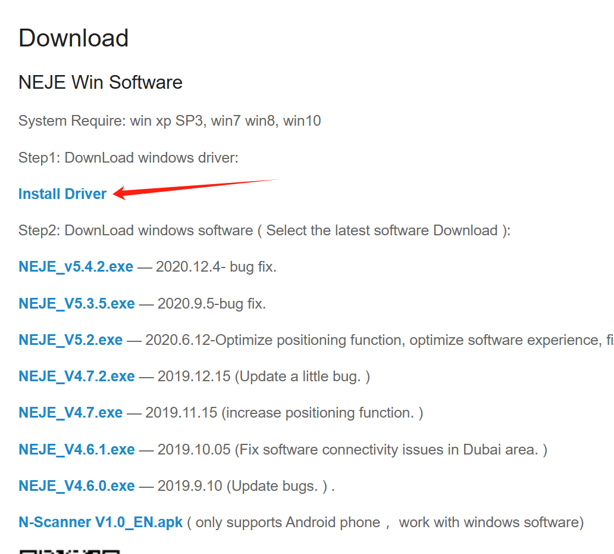The width and height of the screenshot is (614, 554).
Task: Click the Step2 DownLoad windows software text
Action: 264,231
